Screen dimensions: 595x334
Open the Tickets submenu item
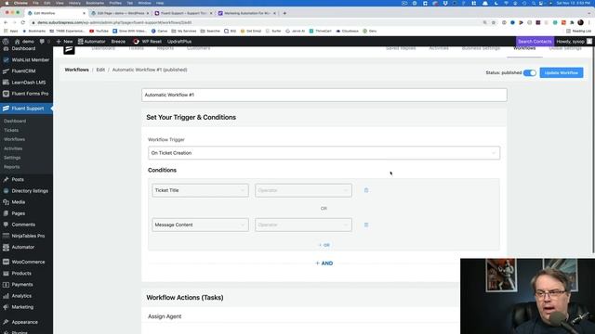click(11, 130)
